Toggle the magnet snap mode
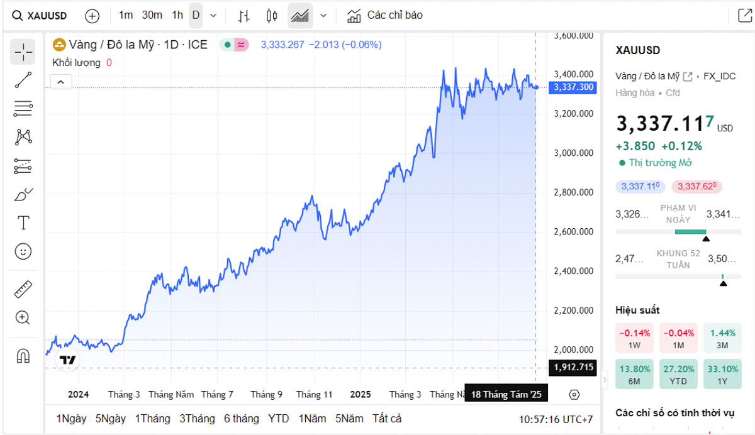Viewport: 755px width, 435px height. coord(23,356)
